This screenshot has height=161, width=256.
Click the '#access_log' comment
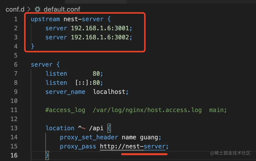tap(65, 110)
